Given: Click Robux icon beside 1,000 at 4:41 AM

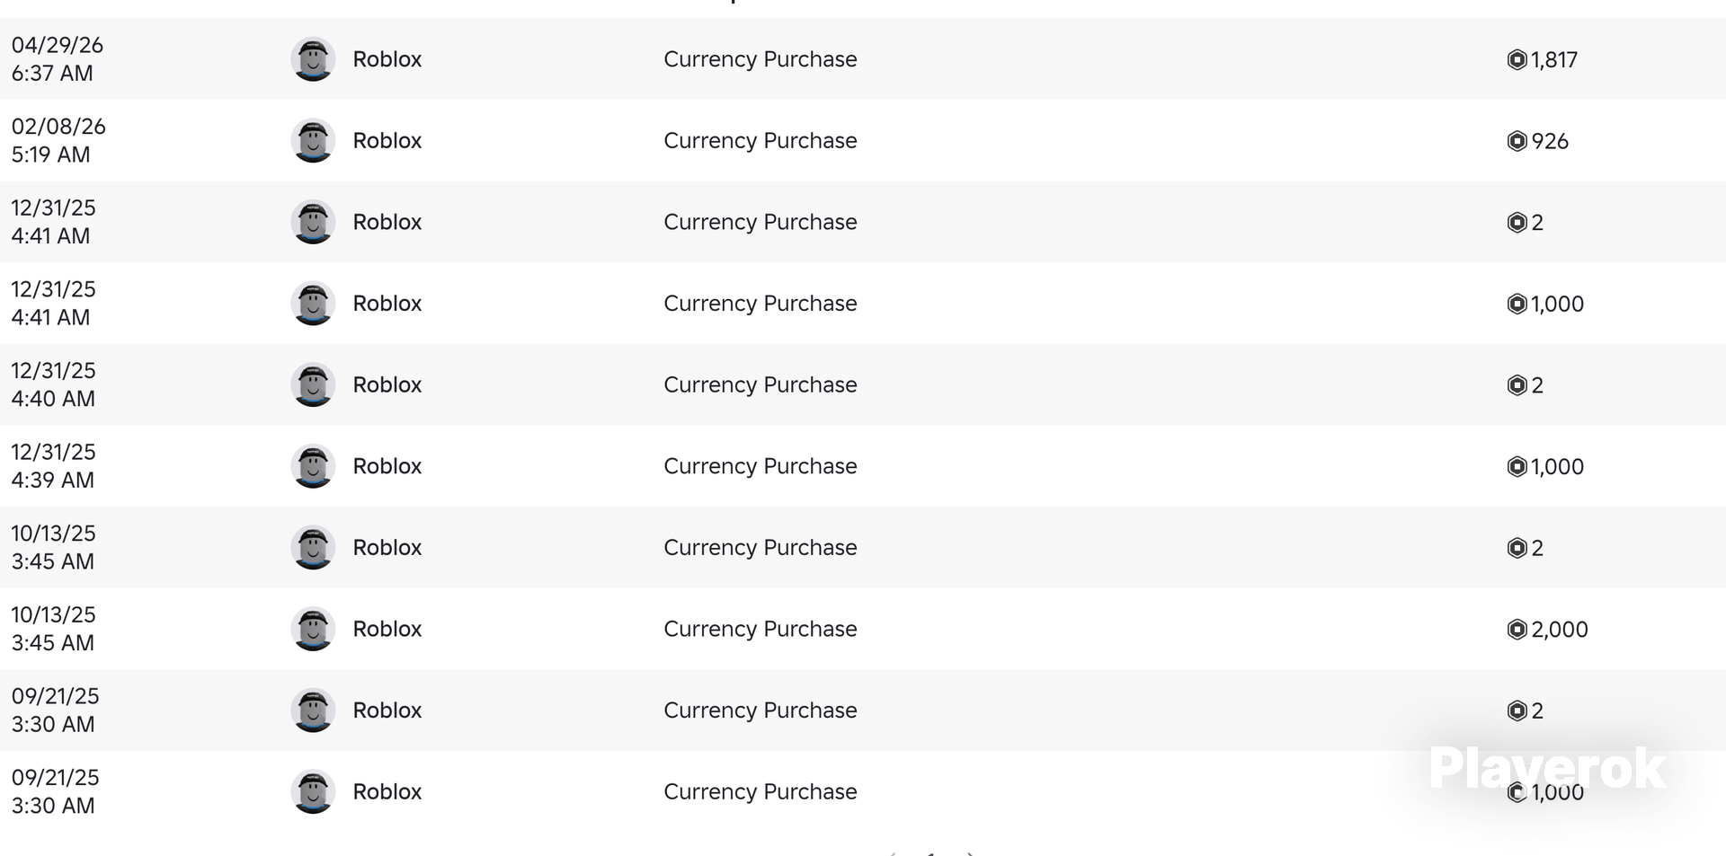Looking at the screenshot, I should 1517,304.
